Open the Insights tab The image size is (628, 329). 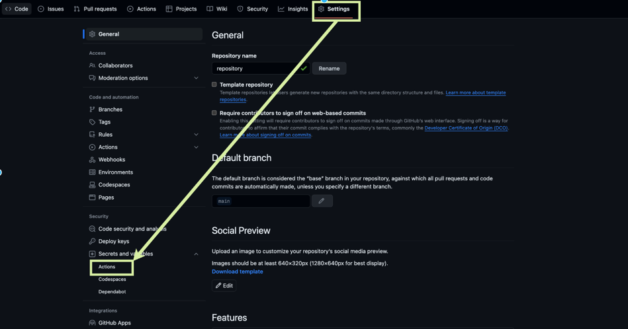point(292,9)
